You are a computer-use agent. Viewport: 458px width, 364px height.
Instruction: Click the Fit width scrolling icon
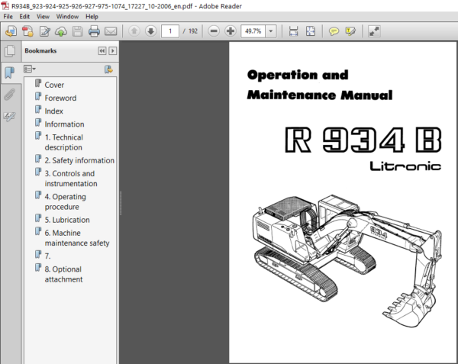click(293, 31)
